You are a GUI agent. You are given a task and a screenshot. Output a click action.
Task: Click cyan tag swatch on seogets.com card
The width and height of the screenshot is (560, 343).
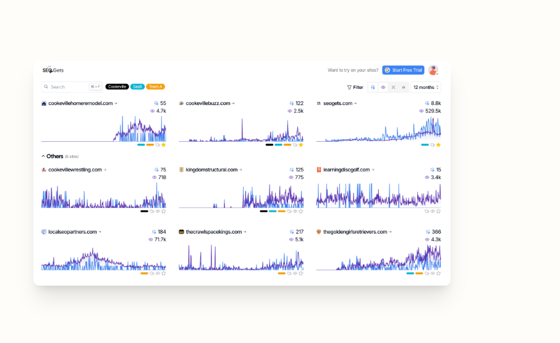pos(425,145)
